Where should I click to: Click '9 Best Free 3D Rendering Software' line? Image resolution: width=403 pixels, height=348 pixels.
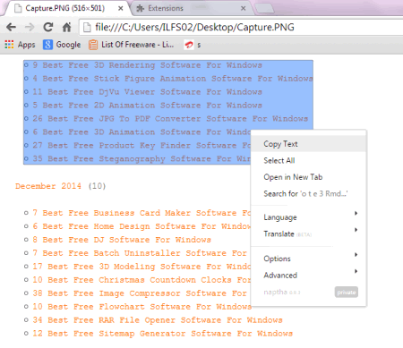pos(147,65)
